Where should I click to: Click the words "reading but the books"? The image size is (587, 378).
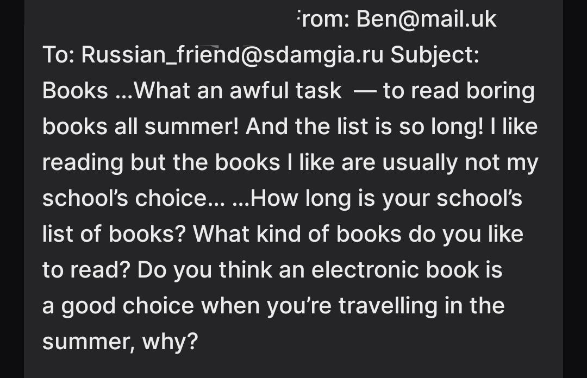[161, 163]
